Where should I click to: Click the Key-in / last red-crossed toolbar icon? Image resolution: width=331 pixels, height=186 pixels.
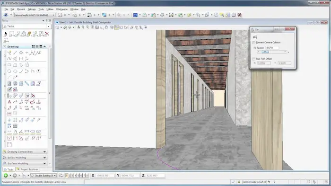click(239, 15)
